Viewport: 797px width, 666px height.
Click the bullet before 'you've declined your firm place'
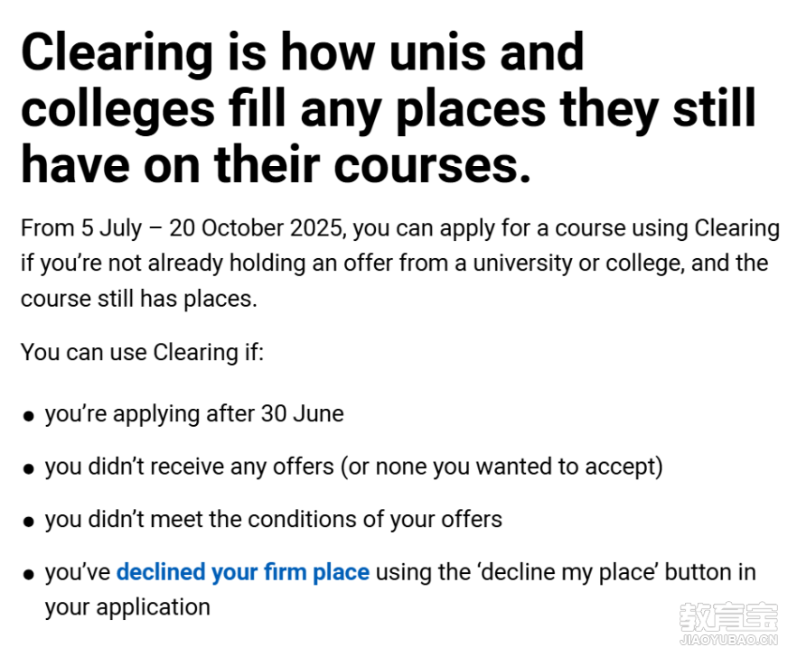tap(29, 575)
